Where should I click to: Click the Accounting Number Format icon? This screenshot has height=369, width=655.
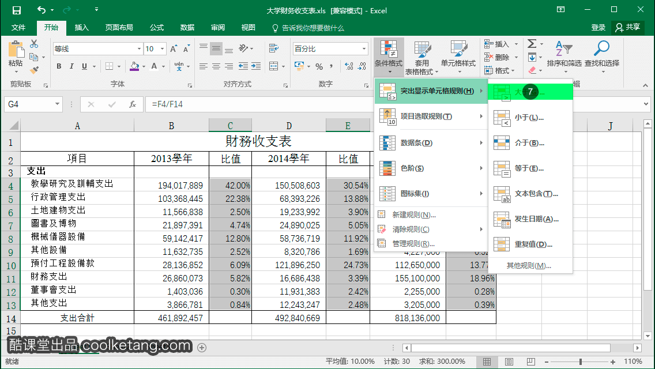(x=299, y=66)
